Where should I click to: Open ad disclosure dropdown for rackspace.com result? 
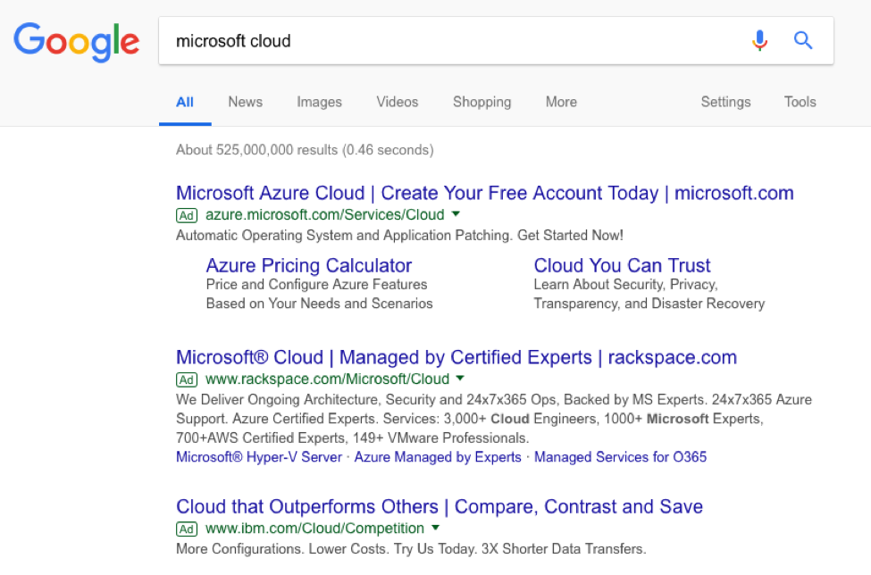pyautogui.click(x=460, y=379)
